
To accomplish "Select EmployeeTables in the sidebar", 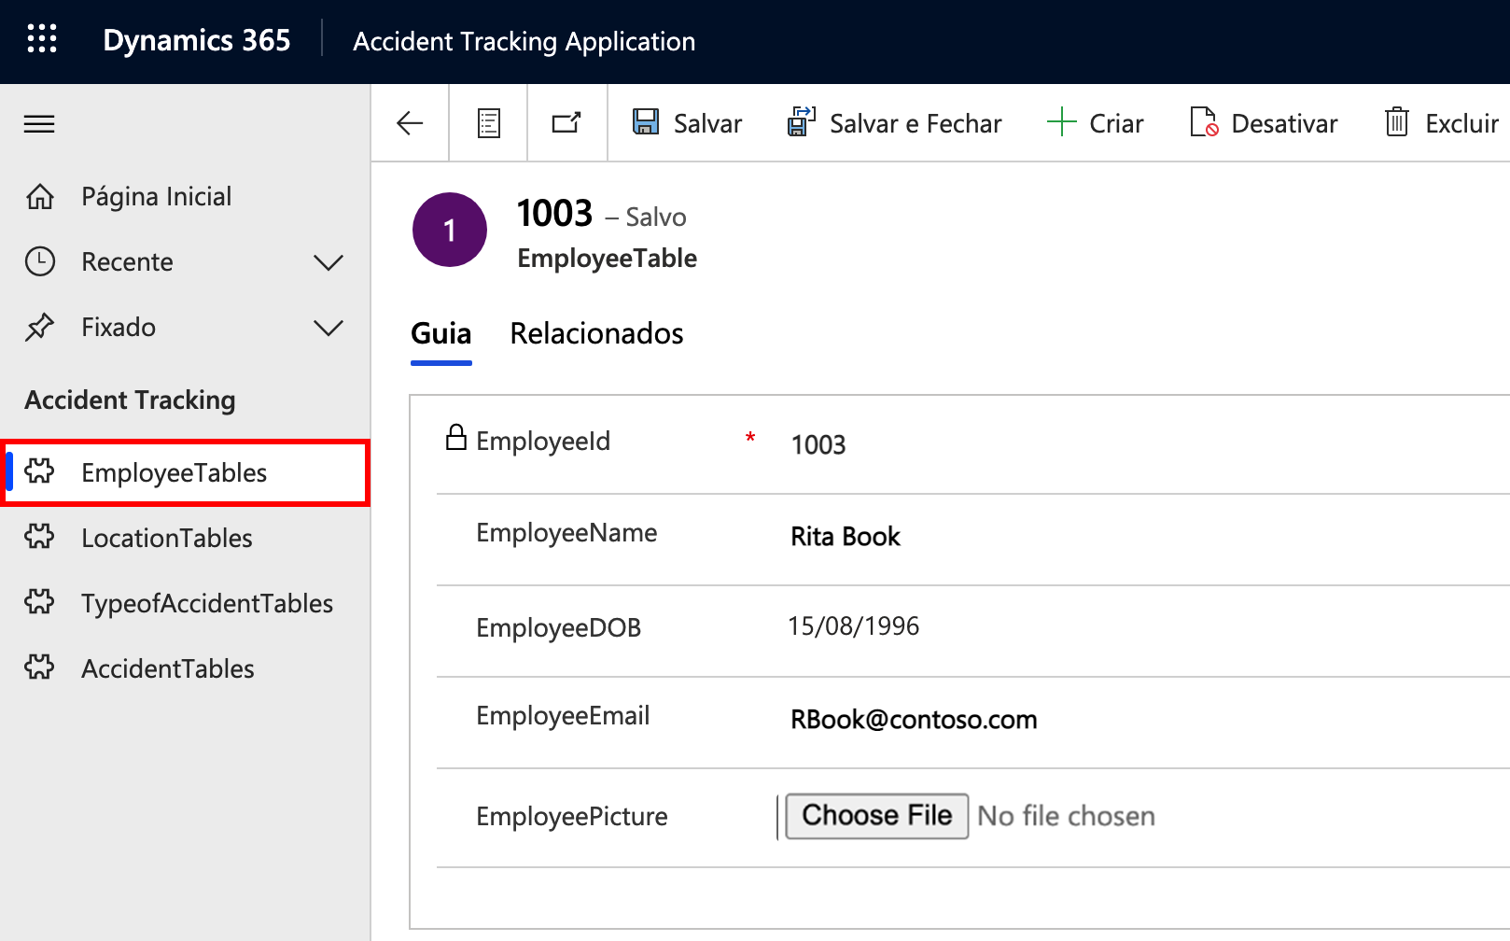I will 186,472.
